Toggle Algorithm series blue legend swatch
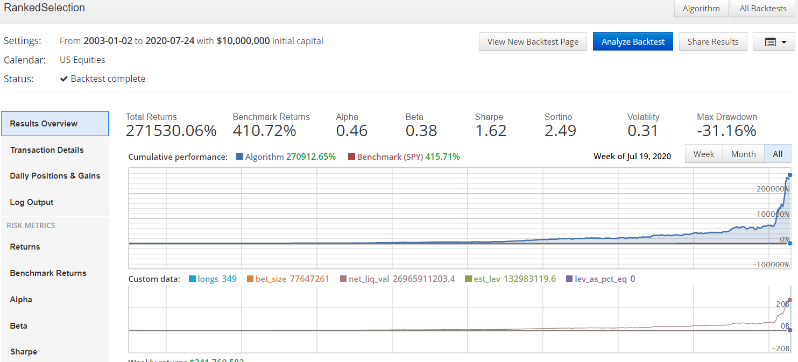Screen dimensions: 798x362 pyautogui.click(x=239, y=157)
